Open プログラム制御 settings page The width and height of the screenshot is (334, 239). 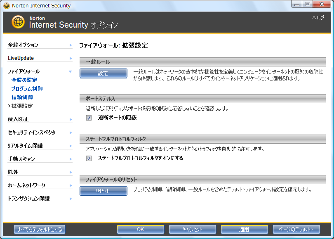point(27,89)
